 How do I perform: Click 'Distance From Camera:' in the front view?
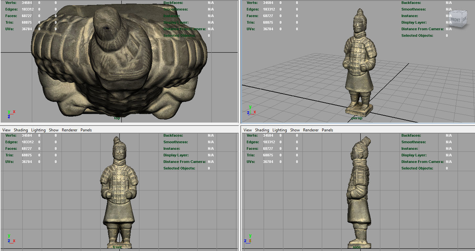(x=184, y=162)
